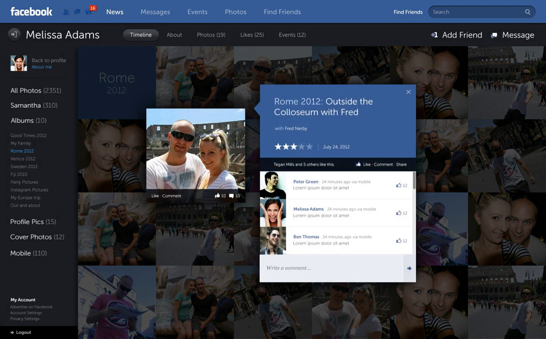Click the Add Friend button

[457, 35]
